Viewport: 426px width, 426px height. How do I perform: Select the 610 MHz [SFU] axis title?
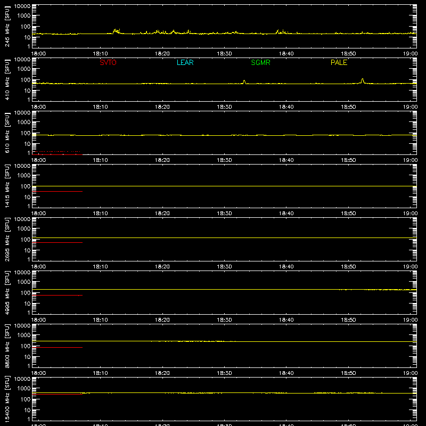(7, 133)
